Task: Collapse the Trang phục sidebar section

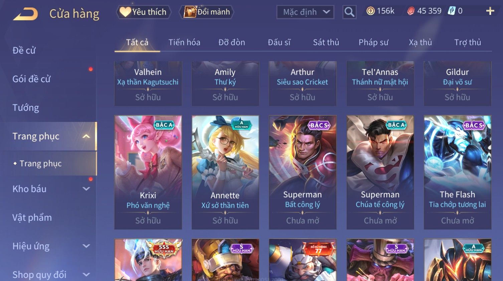Action: coord(86,136)
